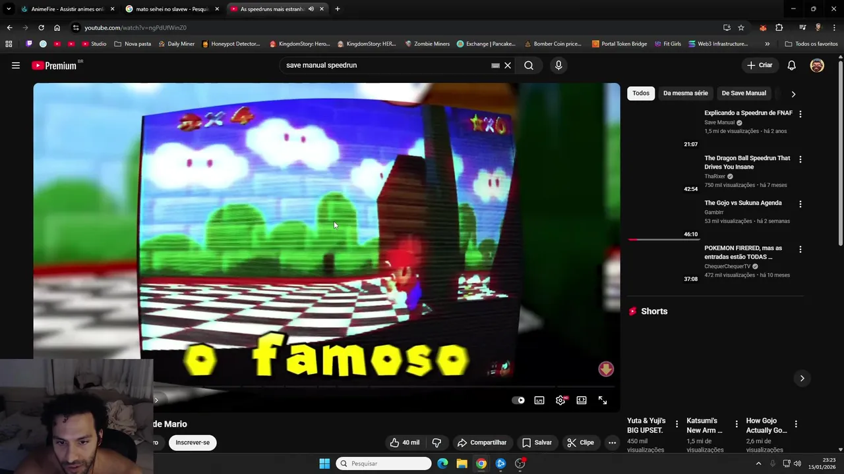Open a new browser tab
The width and height of the screenshot is (844, 474).
(338, 9)
